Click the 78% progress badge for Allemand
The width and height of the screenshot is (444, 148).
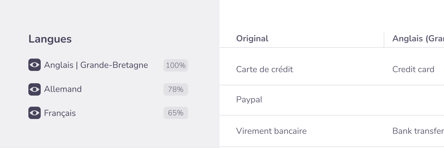(175, 89)
